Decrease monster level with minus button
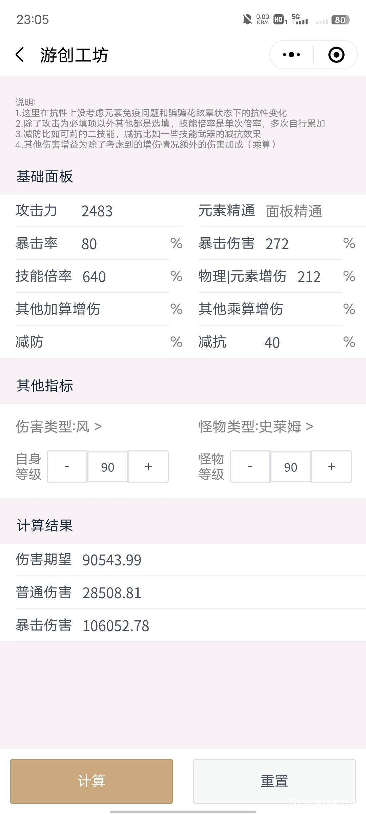This screenshot has width=366, height=814. (x=250, y=467)
